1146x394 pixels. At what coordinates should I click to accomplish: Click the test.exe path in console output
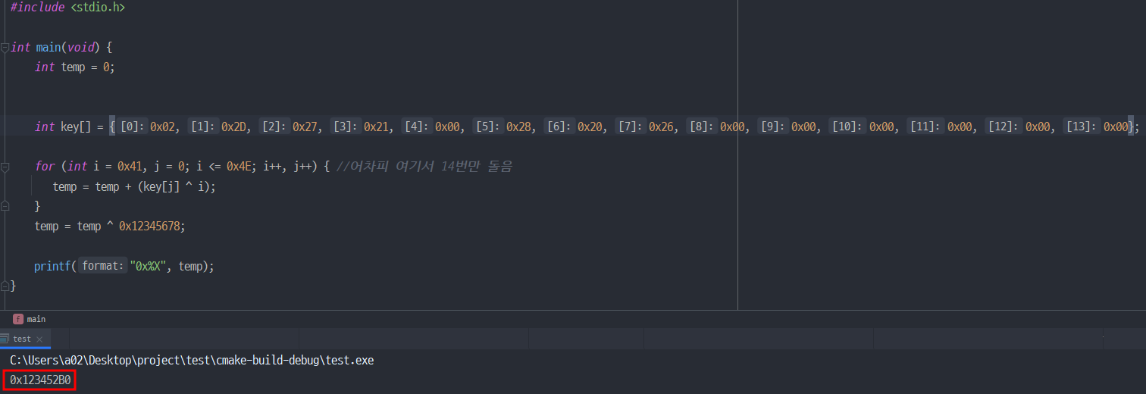(192, 361)
